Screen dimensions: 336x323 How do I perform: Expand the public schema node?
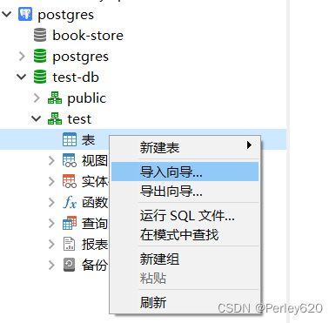(37, 98)
